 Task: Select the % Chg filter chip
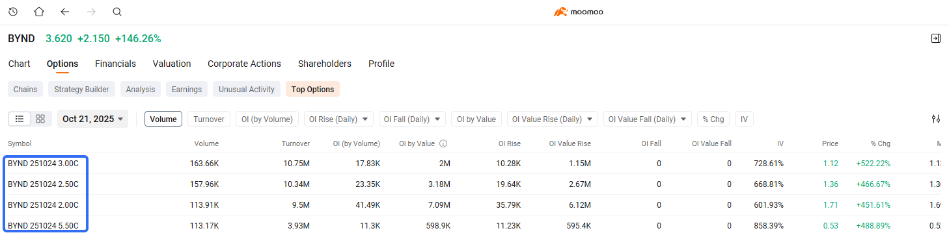tap(713, 119)
